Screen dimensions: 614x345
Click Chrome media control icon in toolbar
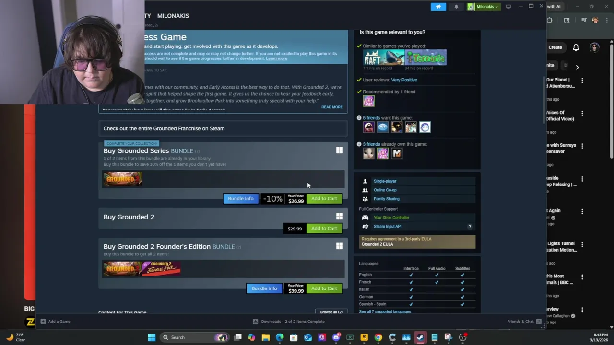click(x=584, y=20)
